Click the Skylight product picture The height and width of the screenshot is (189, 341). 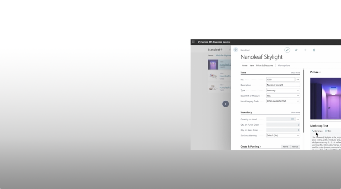[326, 99]
